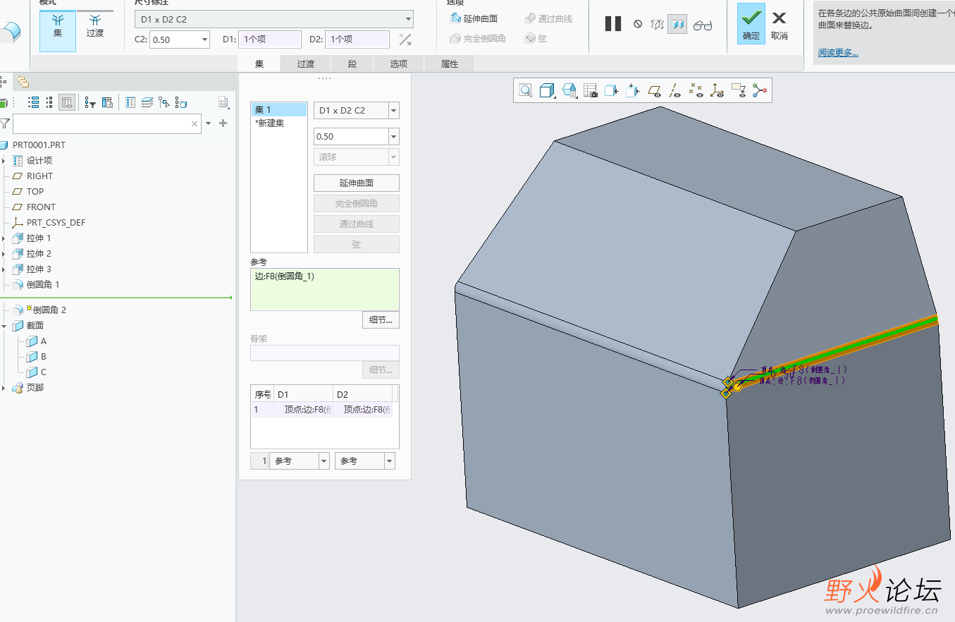Select the no preview icon

638,24
